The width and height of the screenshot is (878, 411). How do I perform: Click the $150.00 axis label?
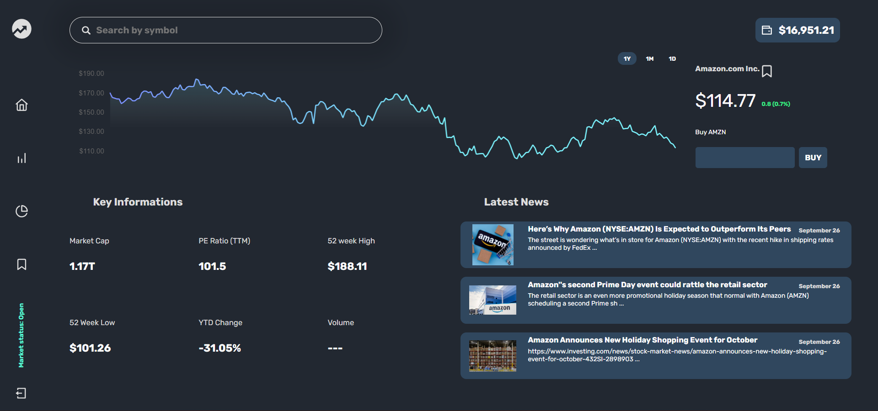pos(91,112)
